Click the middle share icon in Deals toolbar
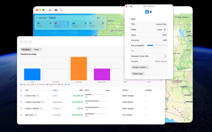Screen dimensions: 212x132 [x=26, y=42]
